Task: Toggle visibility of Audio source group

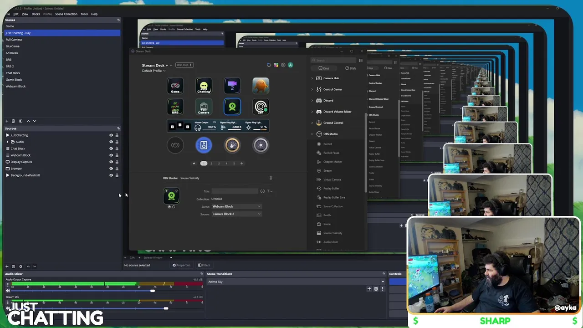Action: [x=111, y=142]
